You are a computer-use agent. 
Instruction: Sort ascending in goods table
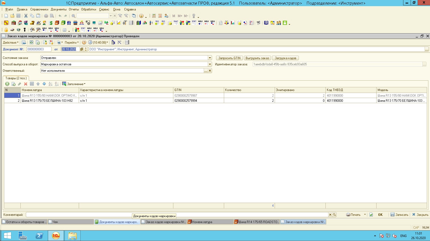pos(51,84)
